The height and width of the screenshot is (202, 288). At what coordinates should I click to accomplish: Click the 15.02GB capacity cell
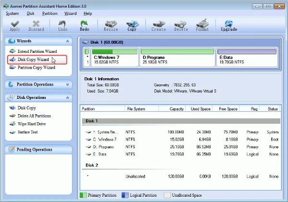pos(177,139)
